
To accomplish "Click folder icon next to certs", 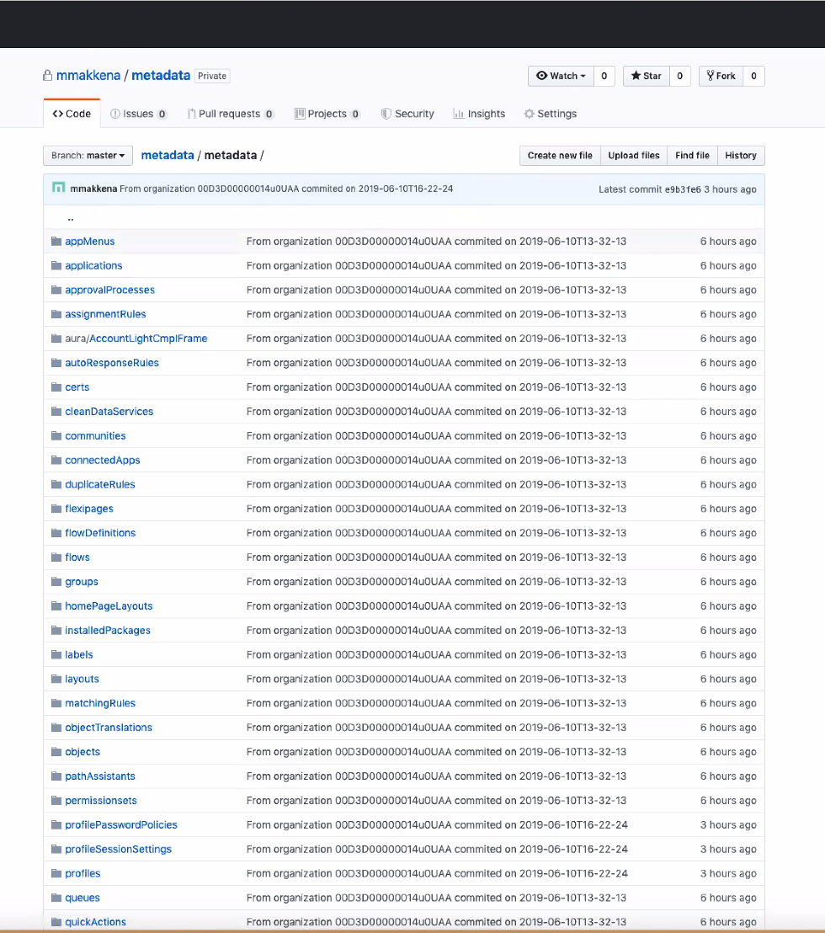I will pos(56,387).
